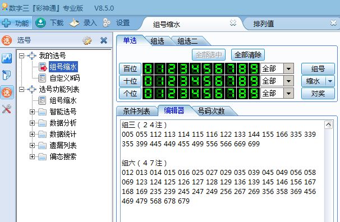Toggle digit 5 in the 百位 row
This screenshot has height=222, width=340.
(x=207, y=69)
